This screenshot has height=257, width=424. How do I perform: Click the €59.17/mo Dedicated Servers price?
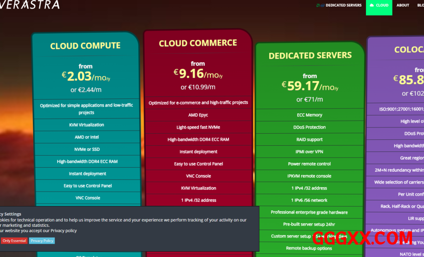point(310,86)
